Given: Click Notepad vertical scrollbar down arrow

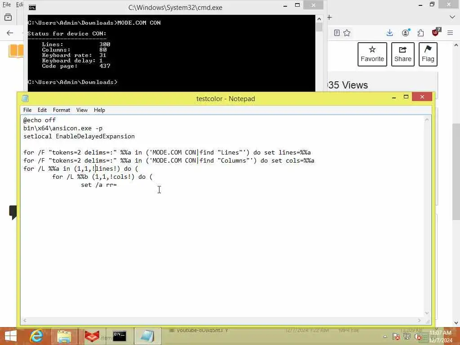Looking at the screenshot, I should pyautogui.click(x=427, y=313).
